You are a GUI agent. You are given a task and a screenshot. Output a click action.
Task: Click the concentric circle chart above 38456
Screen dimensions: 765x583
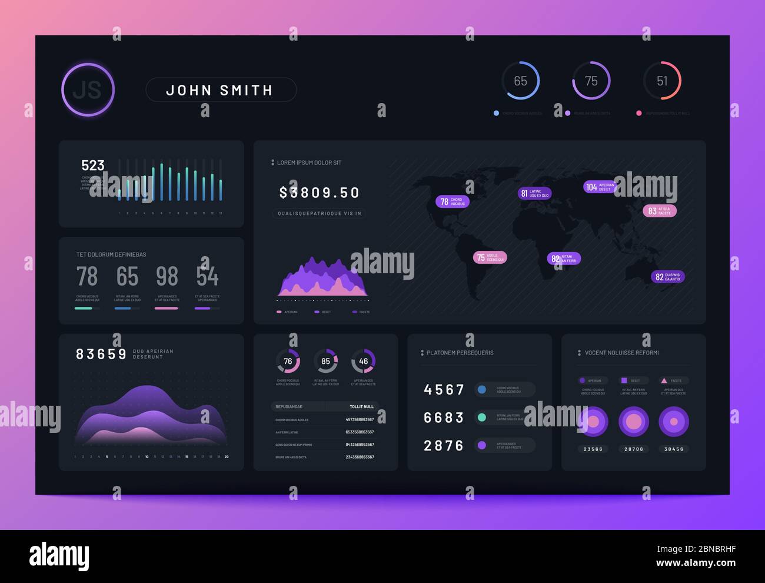coord(674,422)
